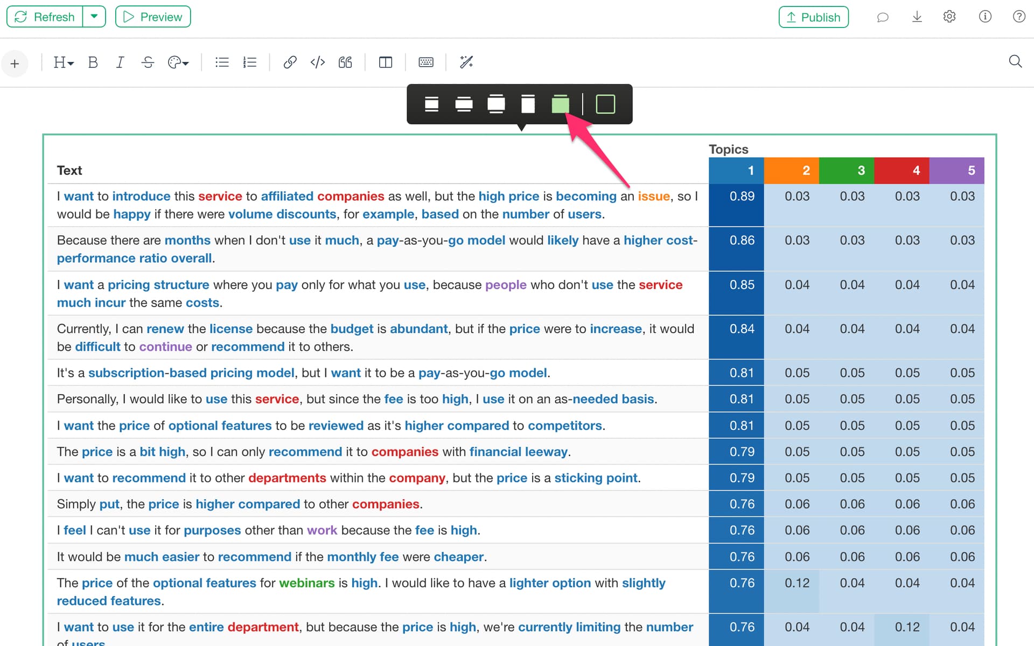Image resolution: width=1034 pixels, height=646 pixels.
Task: Toggle Strikethrough text formatting
Action: click(x=148, y=62)
